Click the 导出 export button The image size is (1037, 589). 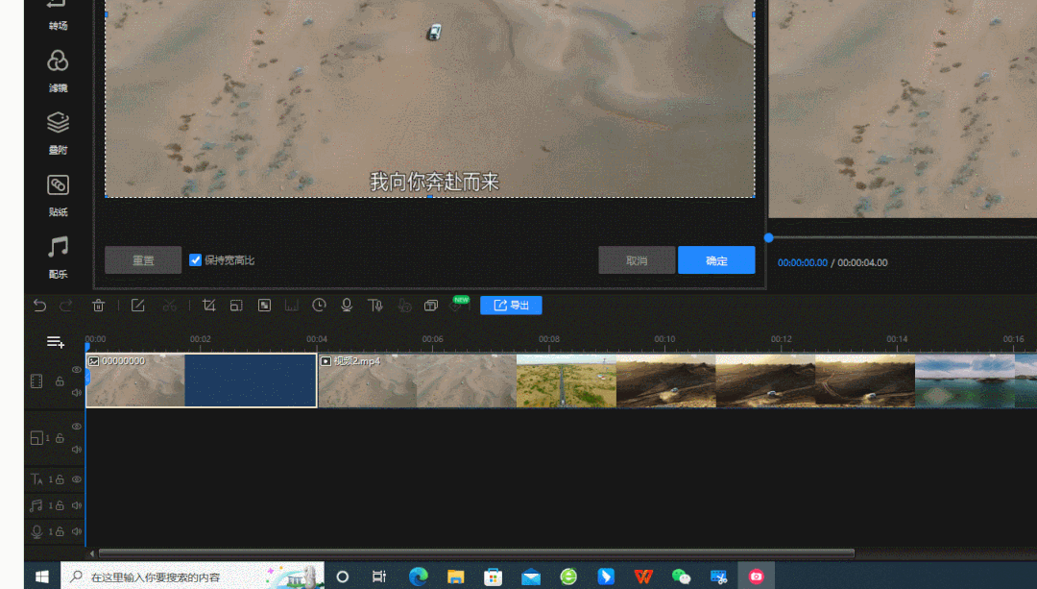tap(510, 305)
